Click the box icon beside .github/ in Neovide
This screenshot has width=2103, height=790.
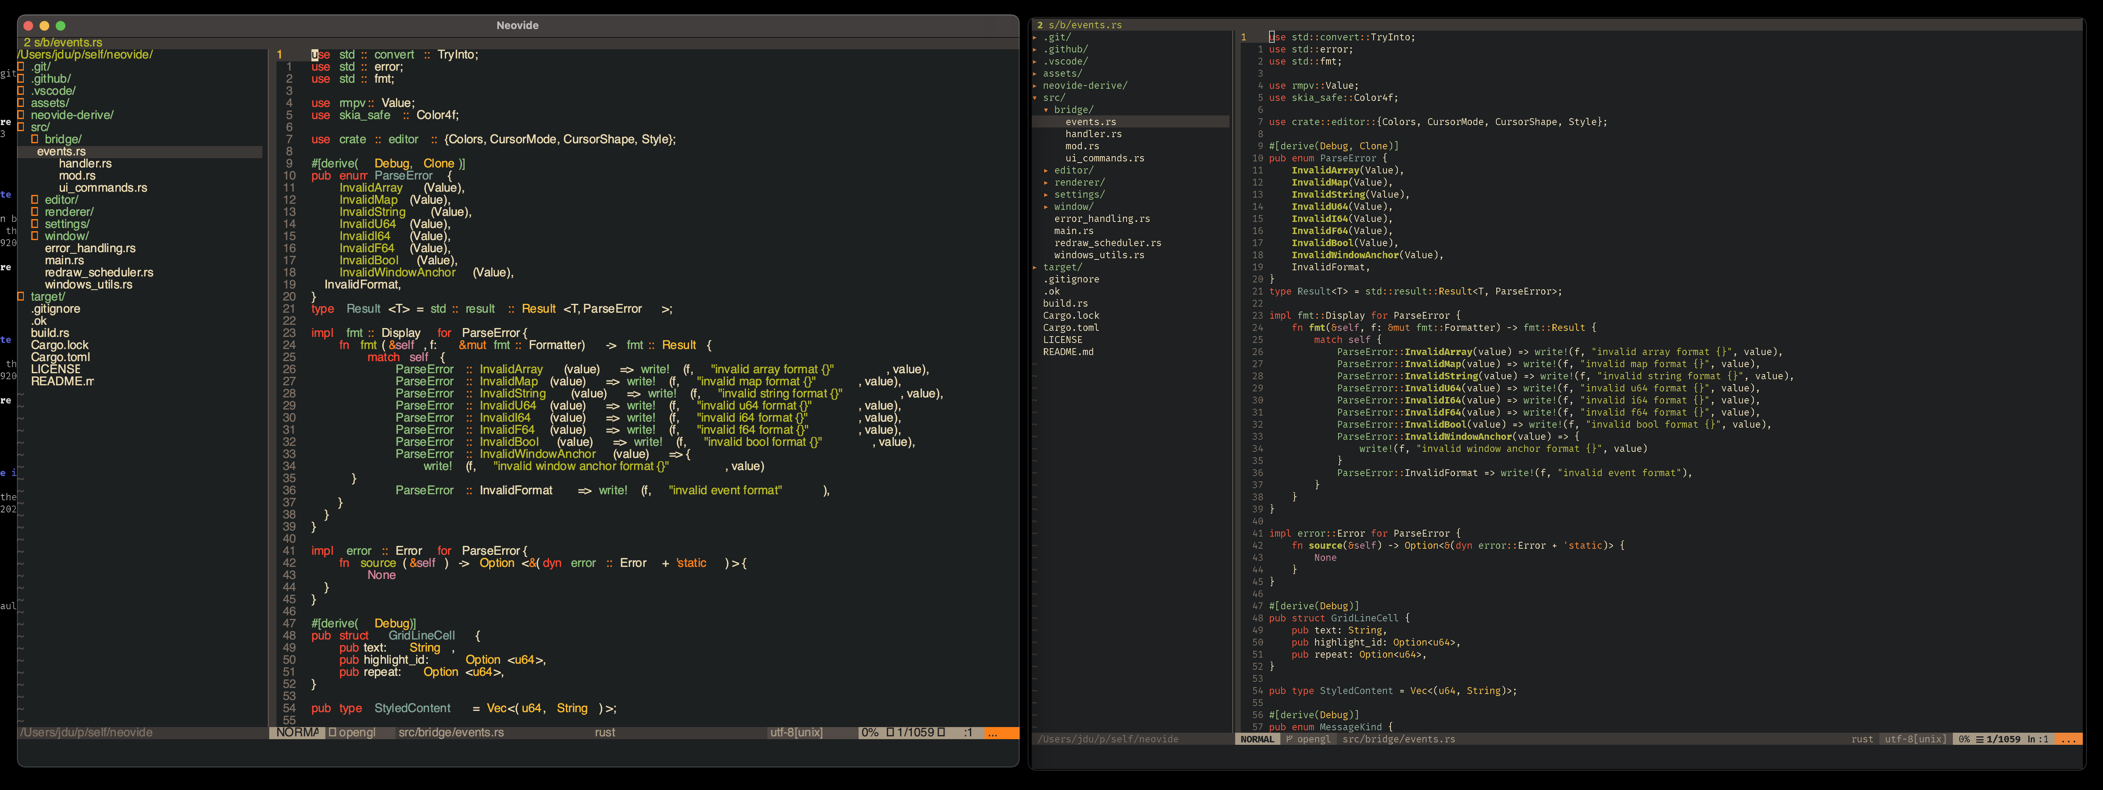(x=21, y=79)
